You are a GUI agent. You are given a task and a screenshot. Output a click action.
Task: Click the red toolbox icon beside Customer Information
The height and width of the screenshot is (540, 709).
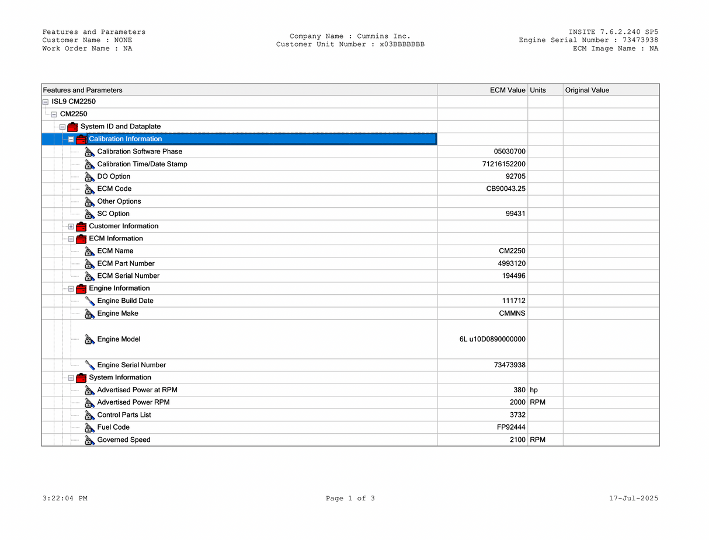point(81,226)
